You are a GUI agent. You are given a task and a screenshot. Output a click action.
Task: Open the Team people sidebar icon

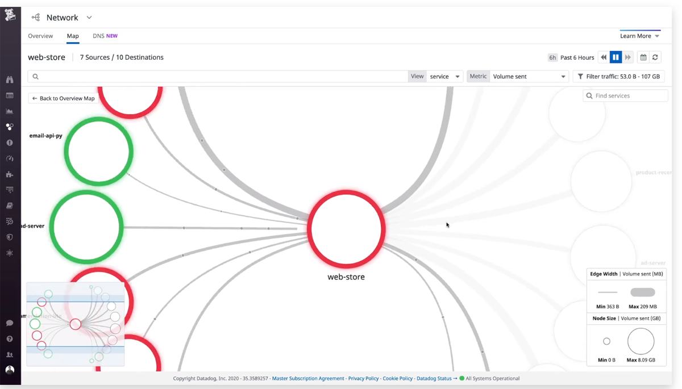10,354
